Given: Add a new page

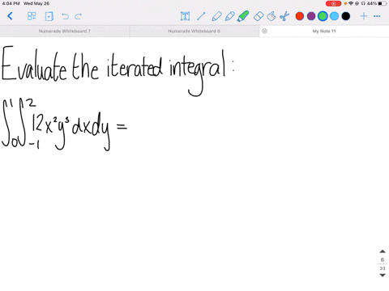Looking at the screenshot, I should 49,16.
